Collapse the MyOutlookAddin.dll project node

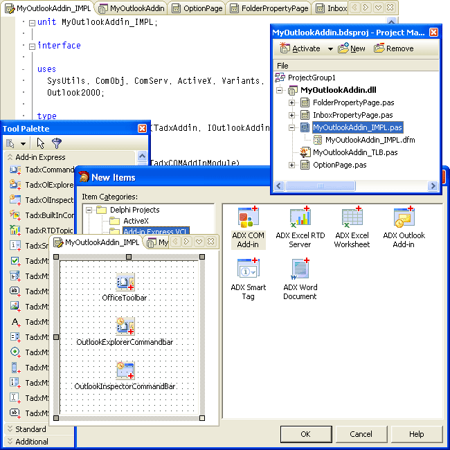pyautogui.click(x=280, y=90)
